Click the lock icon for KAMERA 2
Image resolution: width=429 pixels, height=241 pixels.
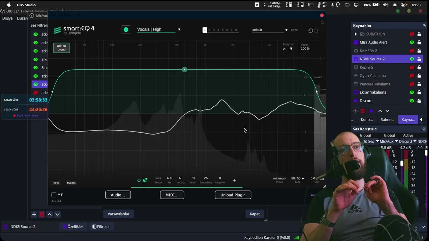coord(419,51)
